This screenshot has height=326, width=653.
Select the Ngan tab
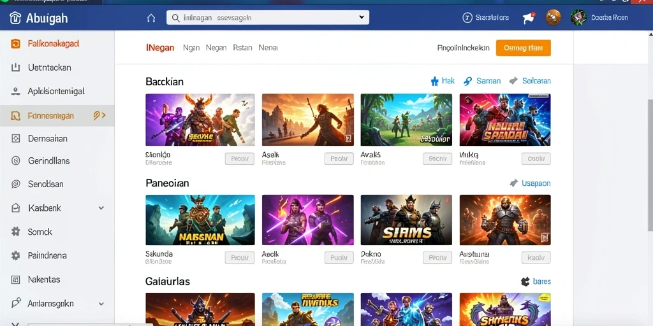[191, 48]
